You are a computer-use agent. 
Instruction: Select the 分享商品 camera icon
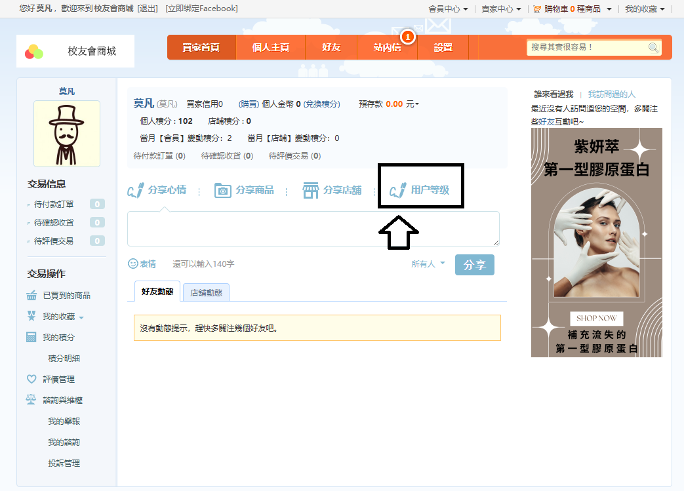[223, 190]
